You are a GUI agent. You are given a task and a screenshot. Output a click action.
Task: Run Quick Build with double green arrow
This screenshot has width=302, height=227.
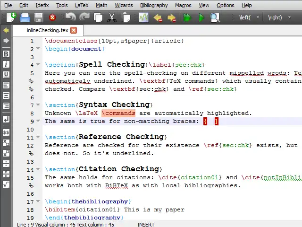point(187,17)
